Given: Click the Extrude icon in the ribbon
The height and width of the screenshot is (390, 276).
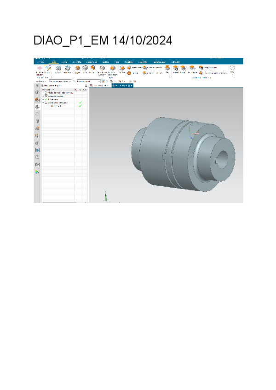Looking at the screenshot, I should coord(58,69).
